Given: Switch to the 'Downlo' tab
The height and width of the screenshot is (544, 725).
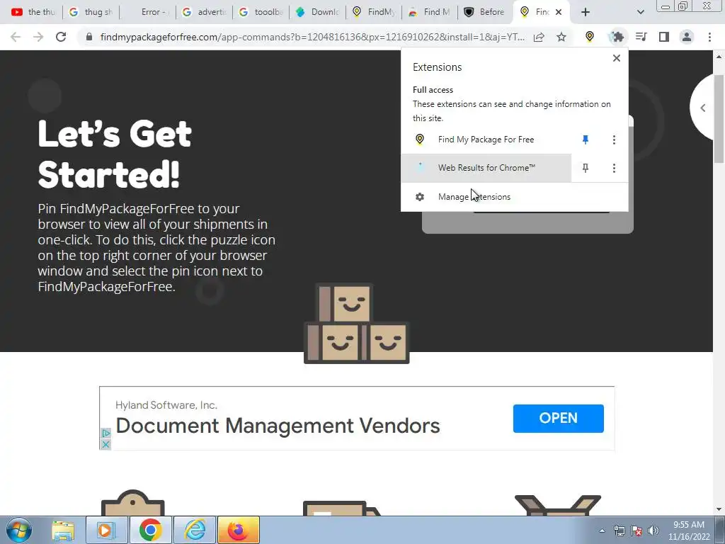Looking at the screenshot, I should tap(317, 12).
